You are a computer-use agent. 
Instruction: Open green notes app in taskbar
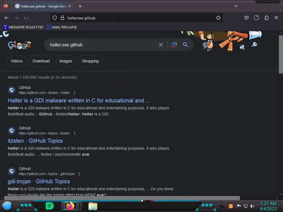pyautogui.click(x=50, y=206)
